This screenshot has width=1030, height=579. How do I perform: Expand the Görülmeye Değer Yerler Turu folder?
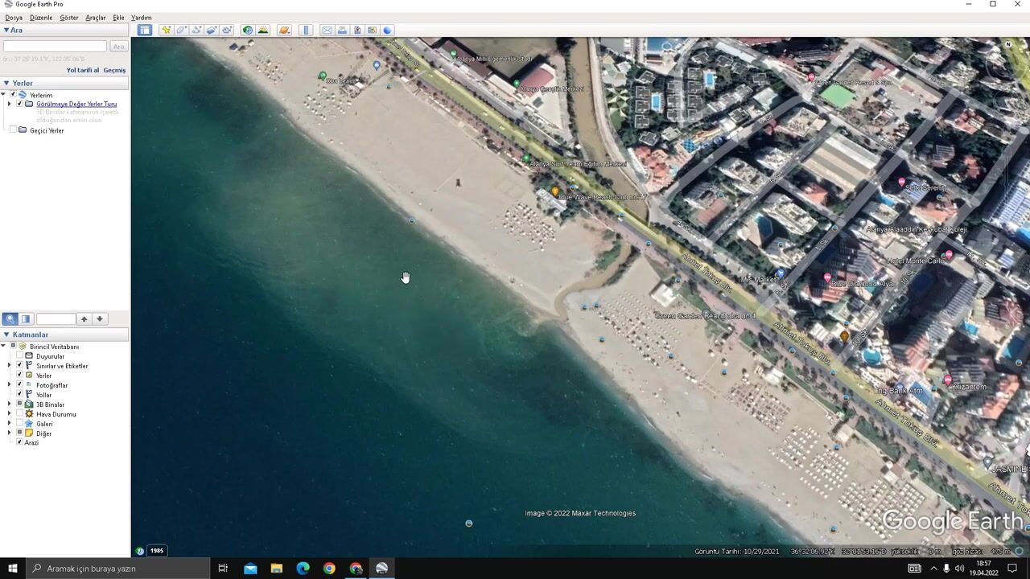[10, 104]
